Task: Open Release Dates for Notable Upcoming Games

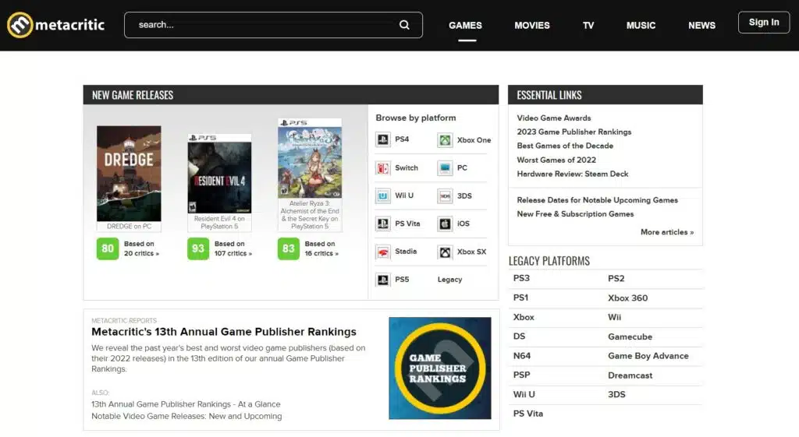Action: click(x=597, y=200)
